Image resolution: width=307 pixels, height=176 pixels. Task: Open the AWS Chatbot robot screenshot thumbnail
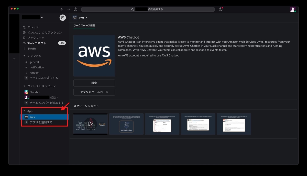(x=126, y=124)
